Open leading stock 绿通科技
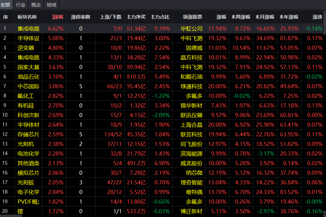 tap(191, 86)
